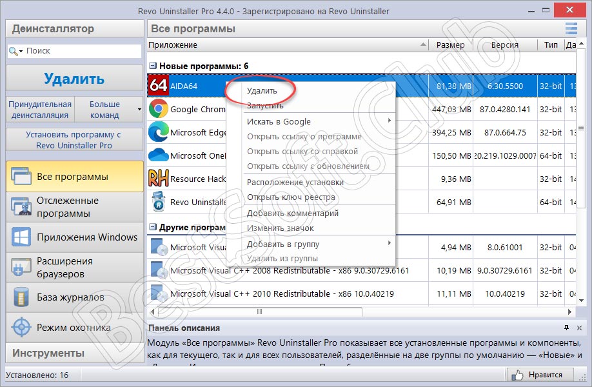Viewport: 592px width, 387px height.
Task: Sort by Размер column header
Action: click(451, 45)
